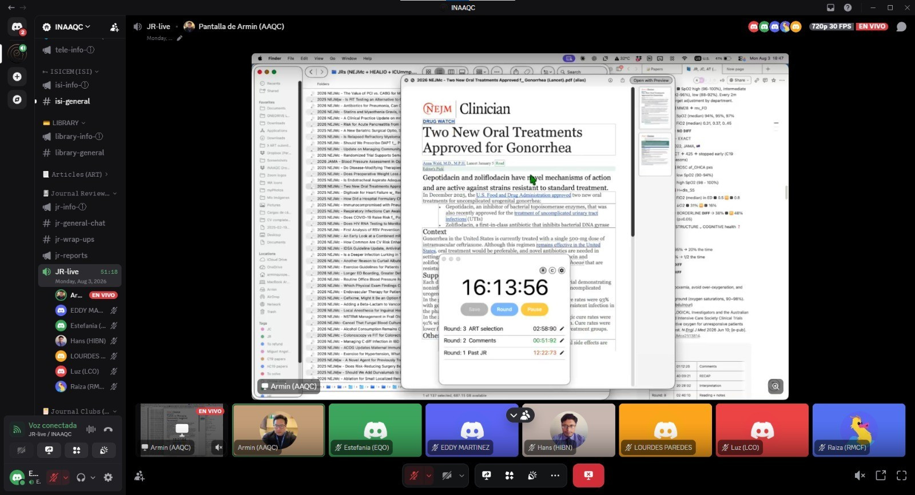Image resolution: width=915 pixels, height=495 pixels.
Task: Invite friends with the icon left of the call controls
Action: pos(139,476)
